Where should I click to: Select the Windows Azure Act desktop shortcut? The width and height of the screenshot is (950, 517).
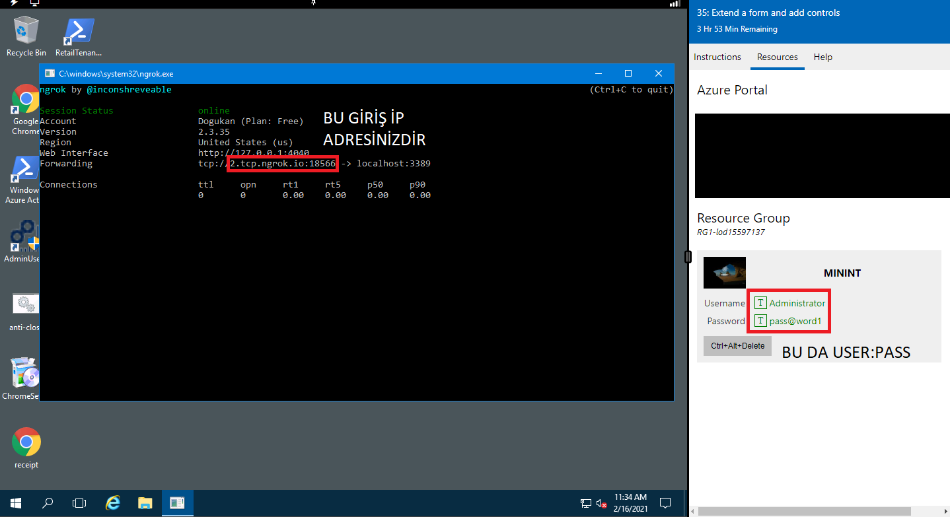click(x=24, y=180)
